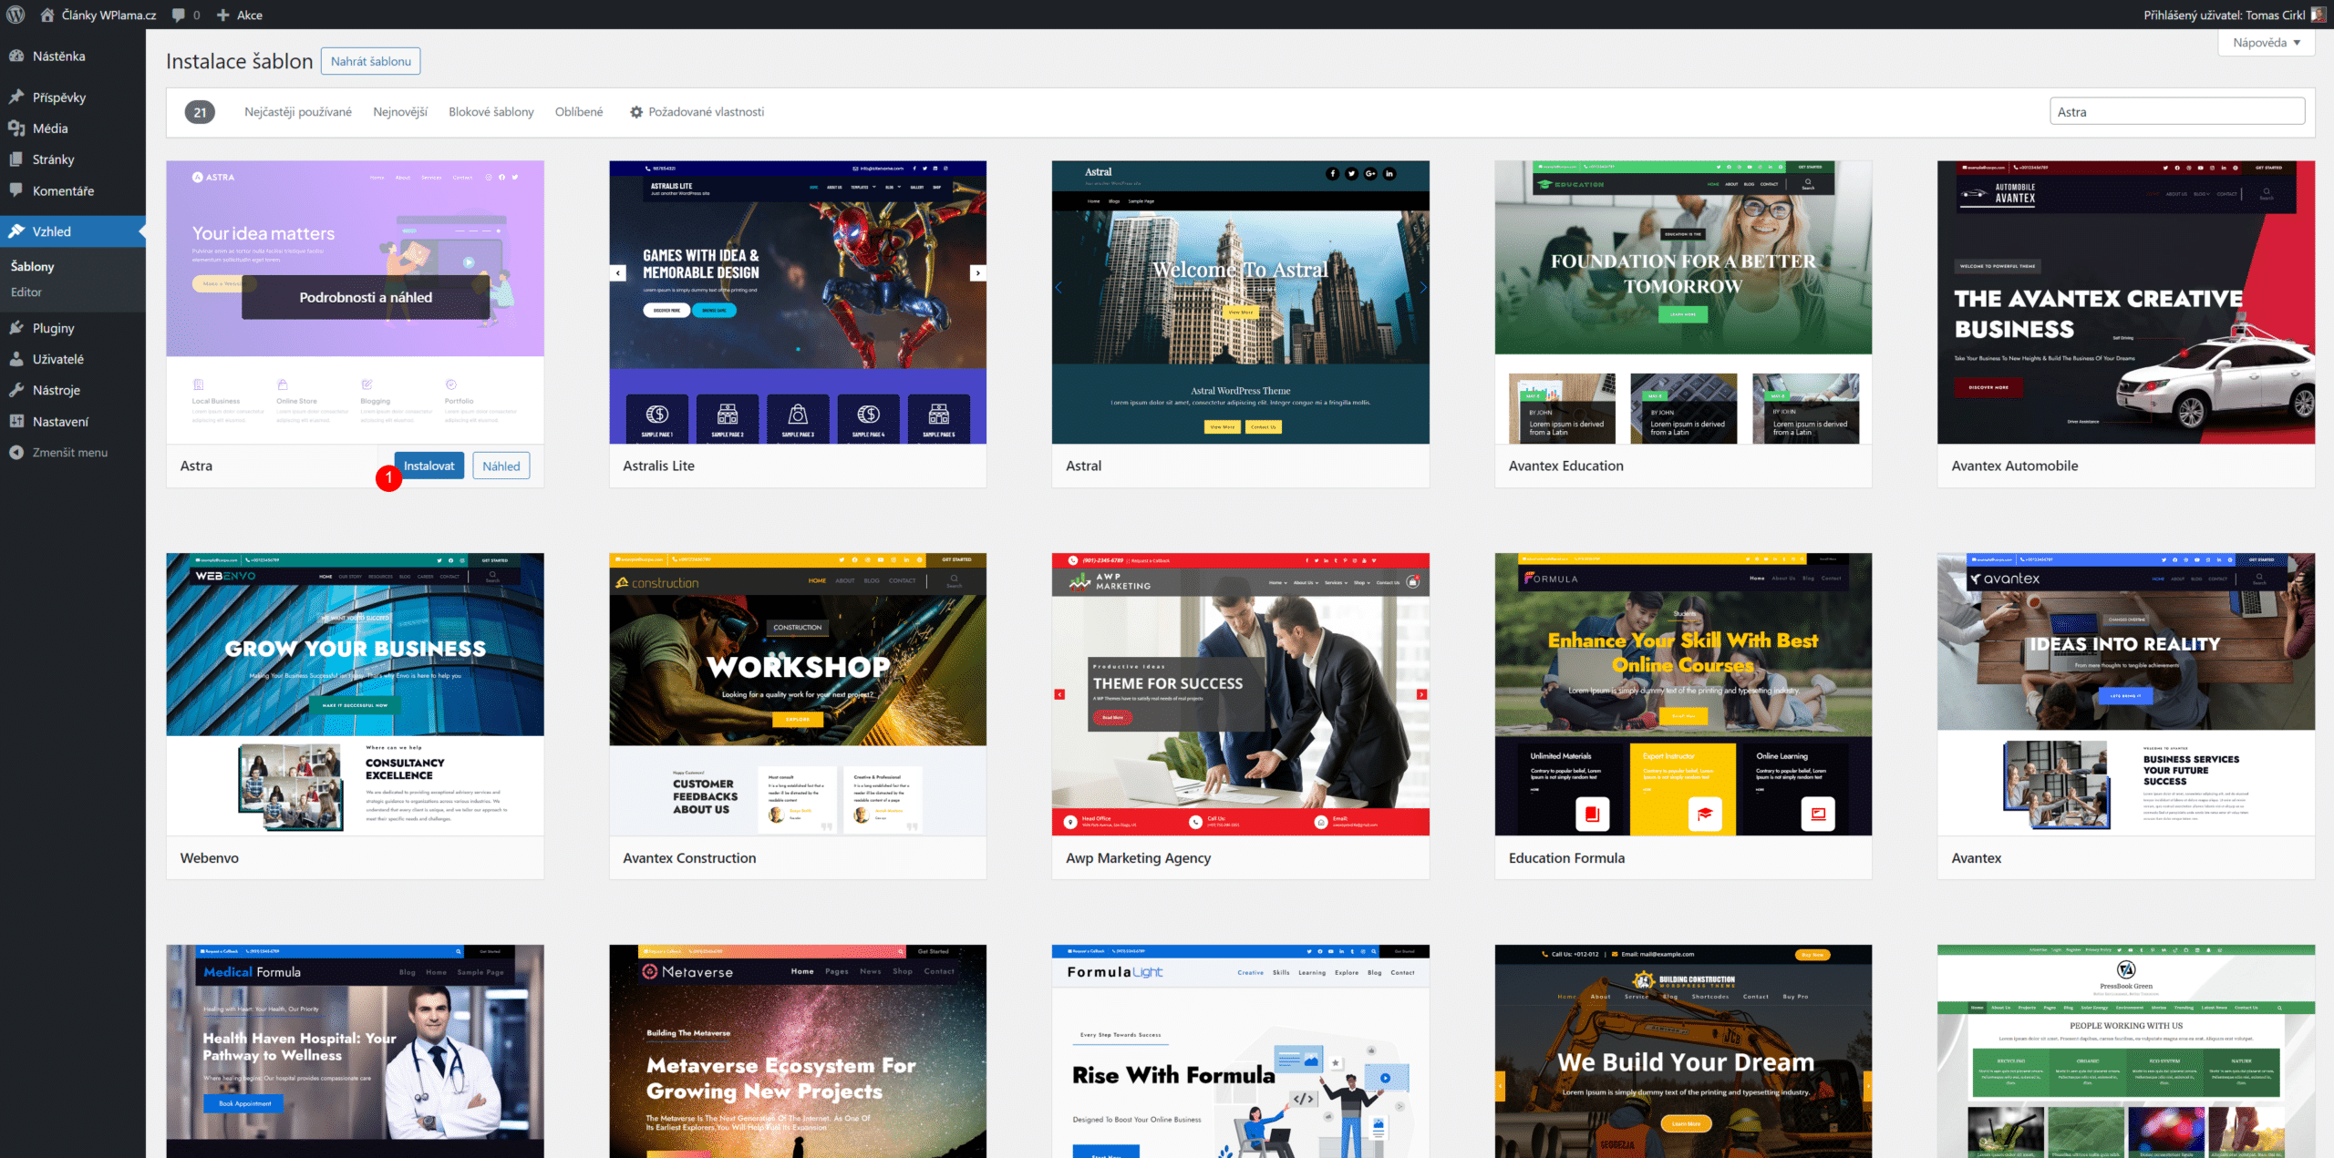Click the Pluginy plug icon

click(x=16, y=328)
